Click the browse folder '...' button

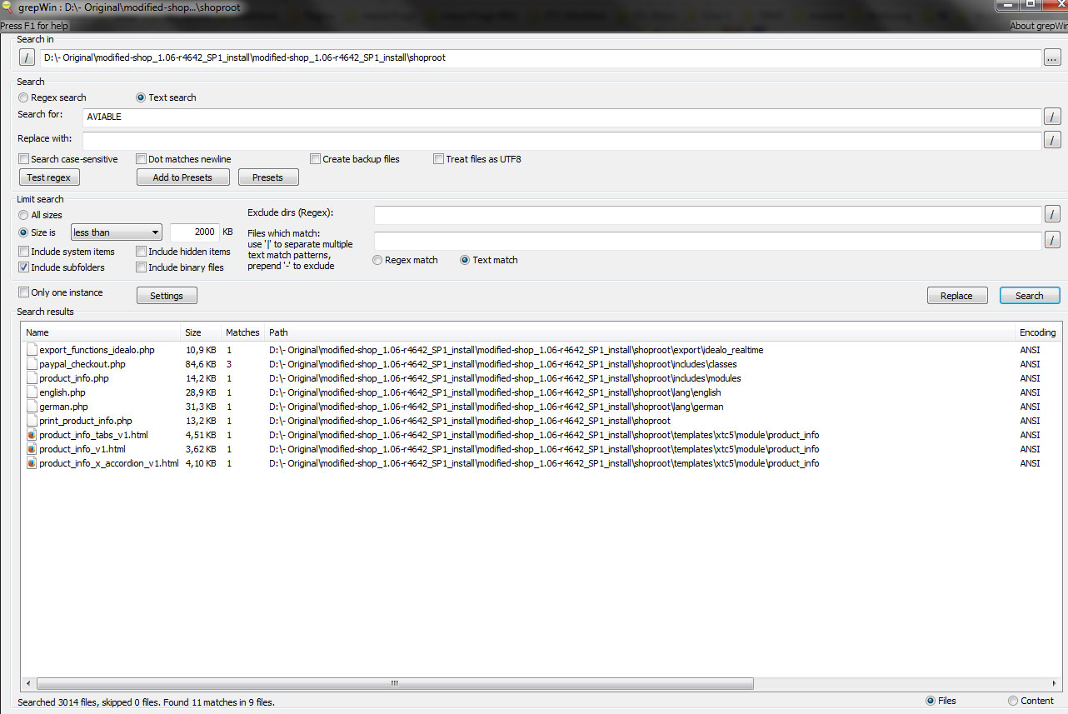click(x=1052, y=57)
